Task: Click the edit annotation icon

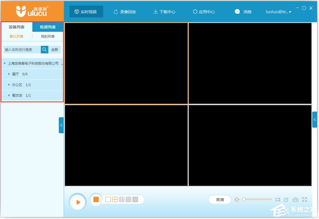Action: pos(286,199)
